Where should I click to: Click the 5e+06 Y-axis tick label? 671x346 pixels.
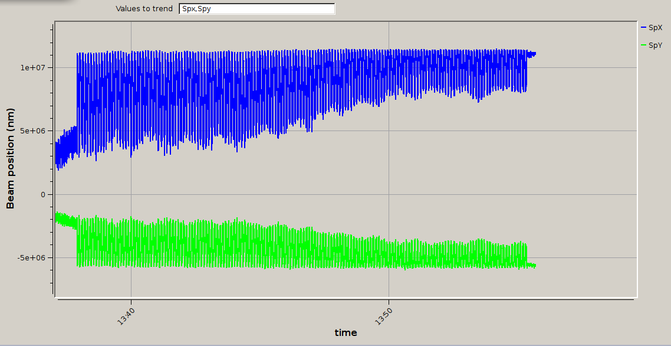click(x=37, y=131)
